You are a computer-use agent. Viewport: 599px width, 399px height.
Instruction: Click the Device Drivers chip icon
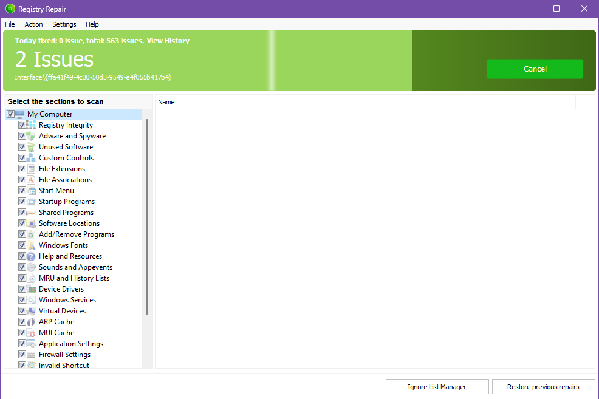(32, 289)
